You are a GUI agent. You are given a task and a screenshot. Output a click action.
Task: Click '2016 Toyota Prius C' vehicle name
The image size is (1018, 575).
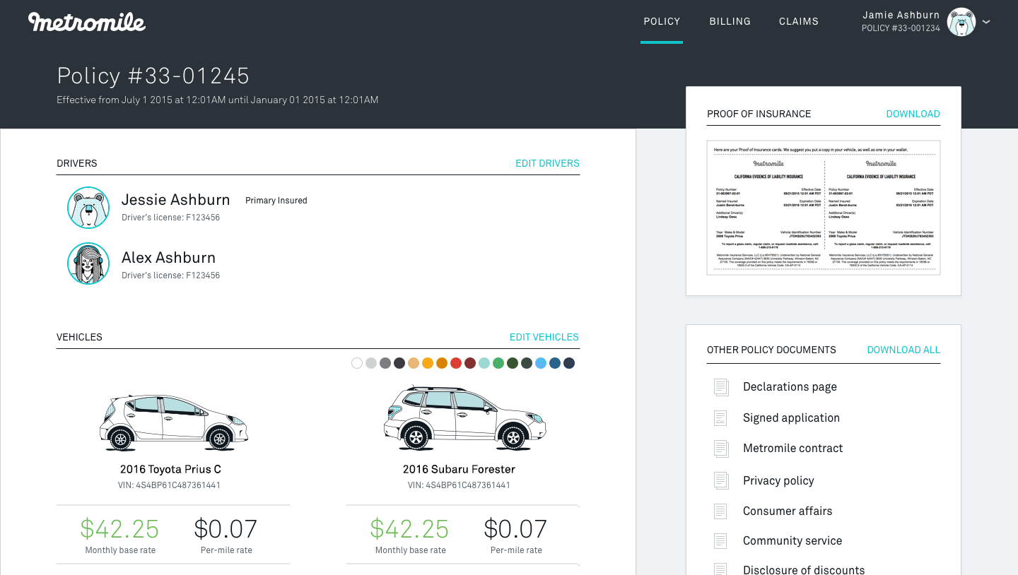click(x=170, y=469)
